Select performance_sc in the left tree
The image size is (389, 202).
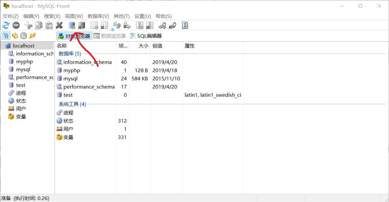pos(35,77)
